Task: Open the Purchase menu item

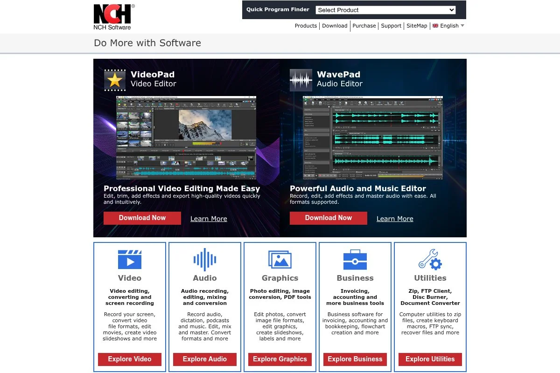Action: [364, 26]
